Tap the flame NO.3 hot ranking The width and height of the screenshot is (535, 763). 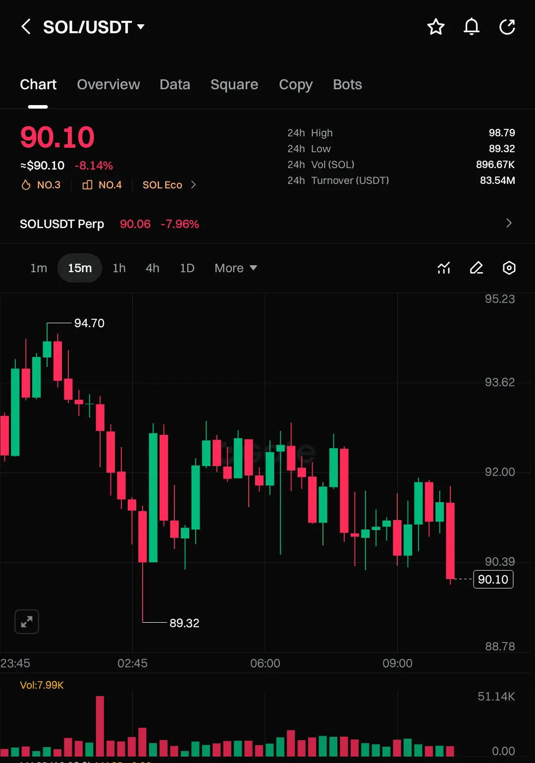41,185
